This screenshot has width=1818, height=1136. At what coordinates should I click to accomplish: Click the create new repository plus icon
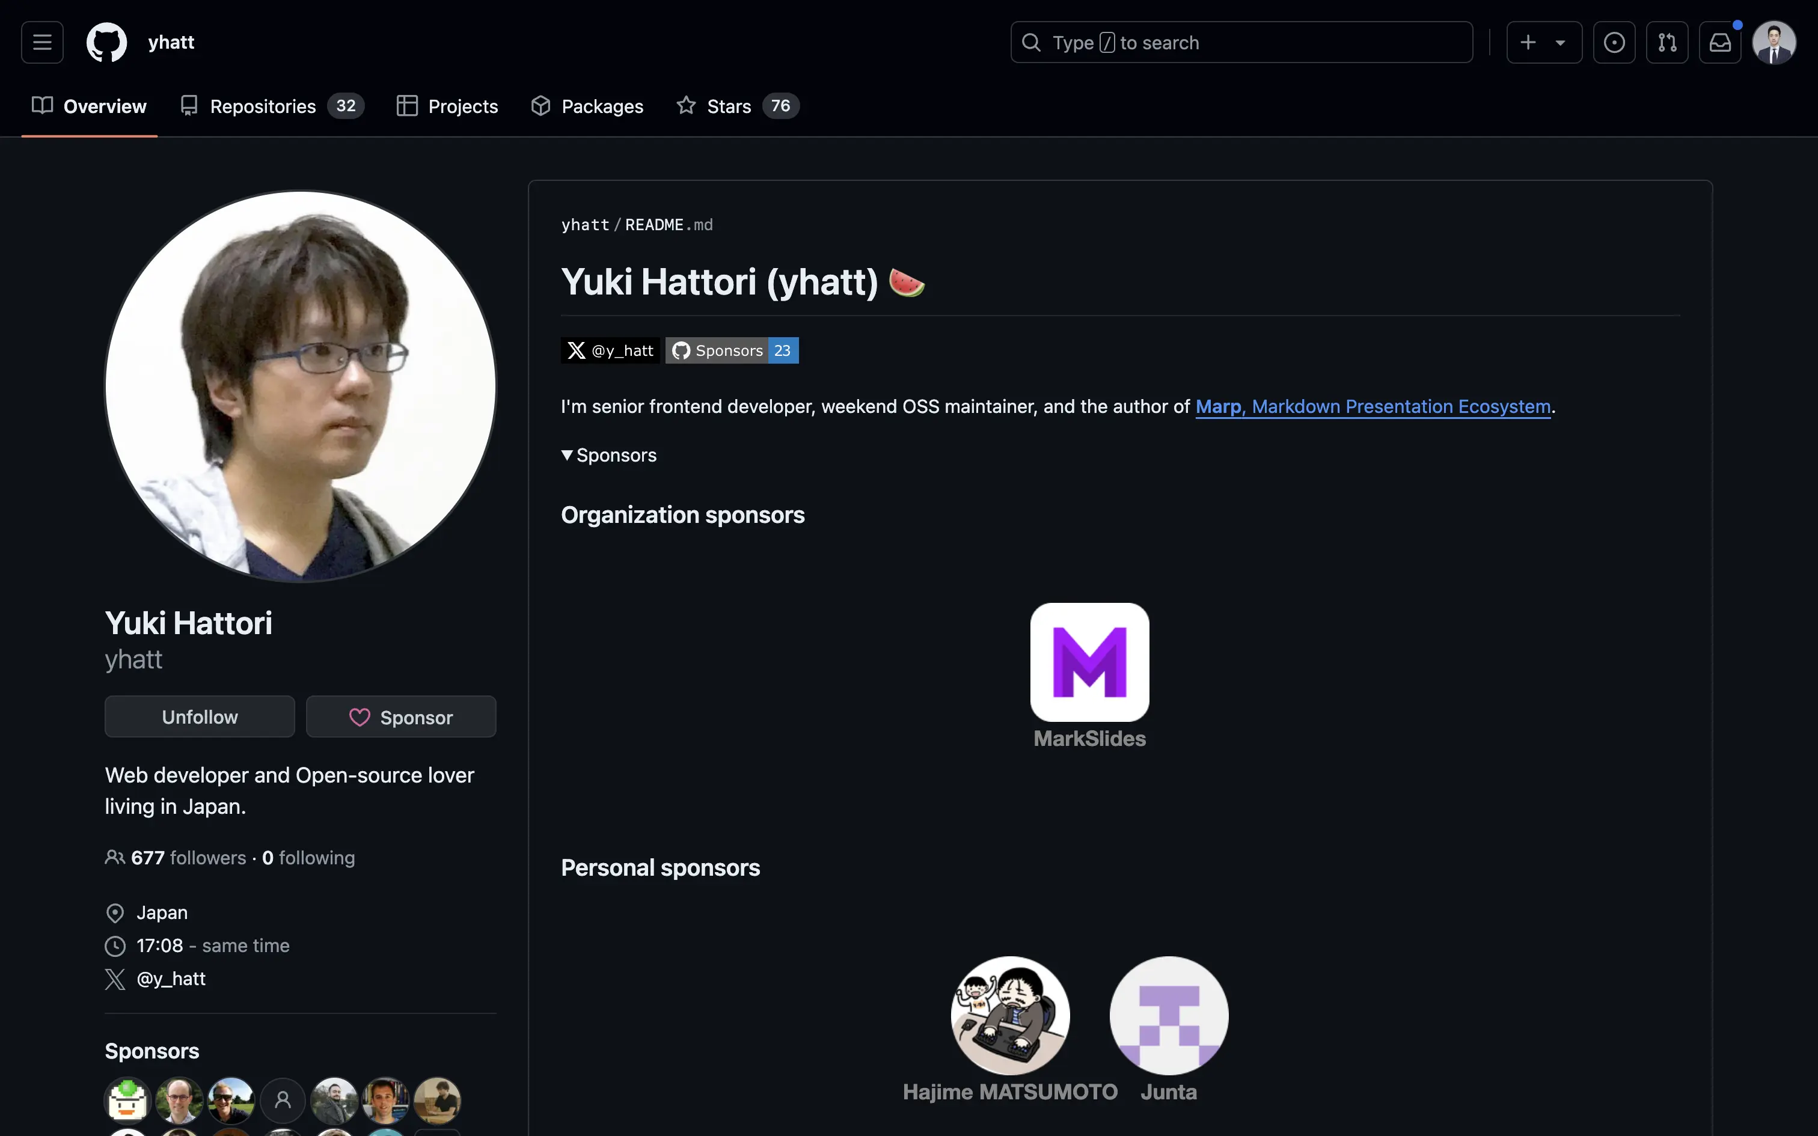(1528, 42)
